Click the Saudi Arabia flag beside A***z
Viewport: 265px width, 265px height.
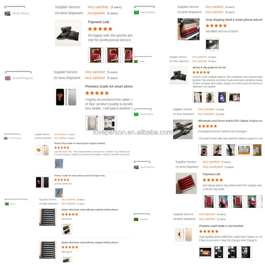pos(136,114)
